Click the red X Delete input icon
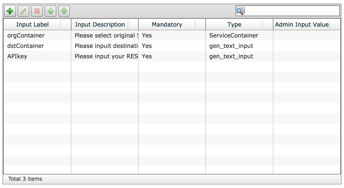The height and width of the screenshot is (188, 344). click(37, 11)
